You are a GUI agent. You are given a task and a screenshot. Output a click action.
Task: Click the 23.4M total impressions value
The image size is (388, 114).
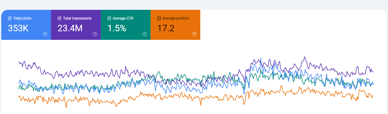point(70,28)
